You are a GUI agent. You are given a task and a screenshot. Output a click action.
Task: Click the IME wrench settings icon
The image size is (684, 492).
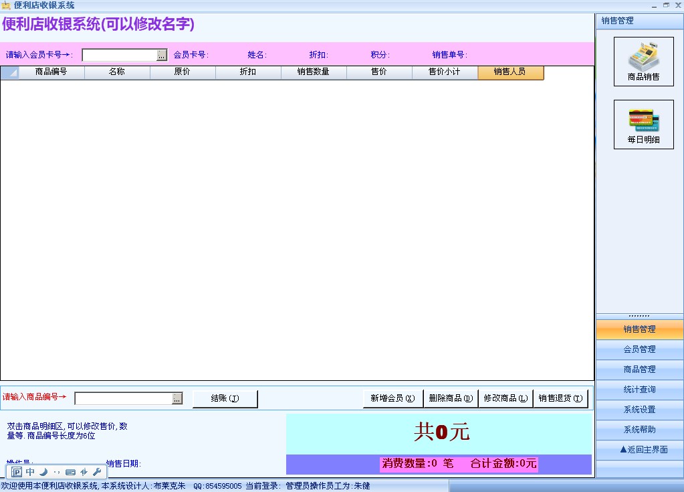click(96, 472)
